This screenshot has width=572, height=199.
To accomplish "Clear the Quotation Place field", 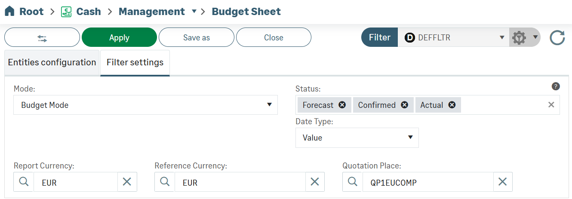I will 502,182.
